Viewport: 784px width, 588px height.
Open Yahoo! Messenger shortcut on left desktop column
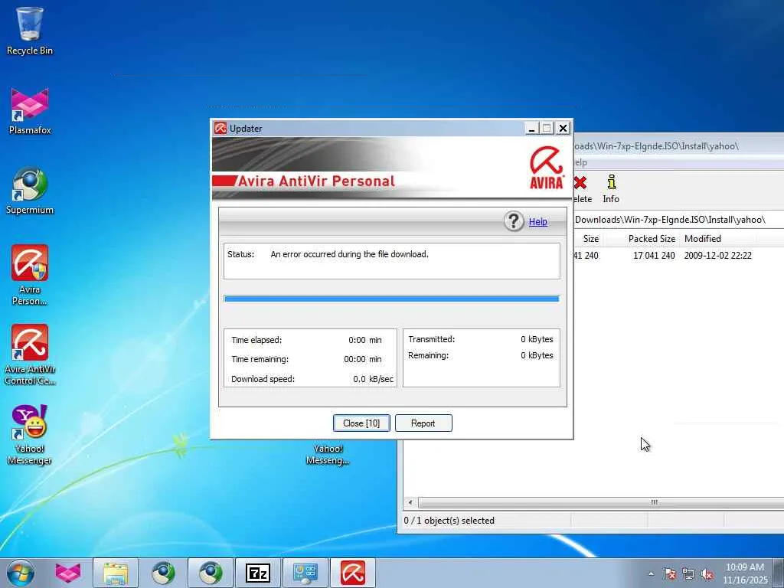point(30,434)
